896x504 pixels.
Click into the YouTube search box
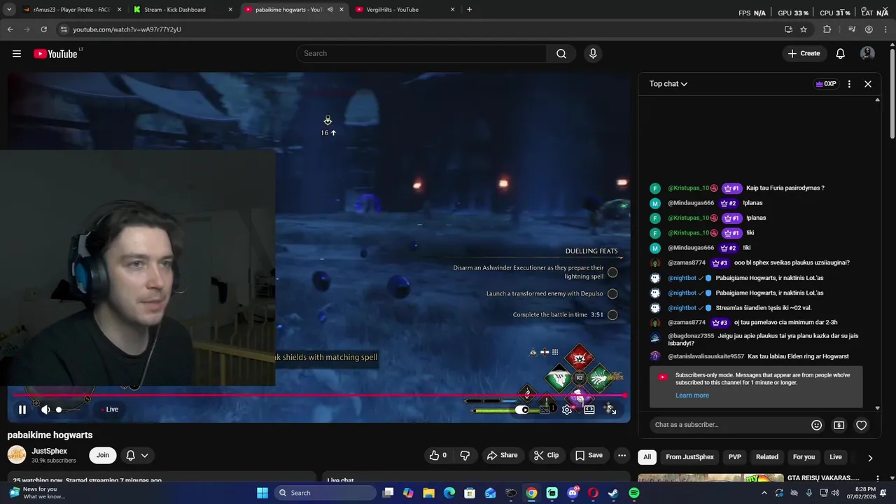(422, 54)
